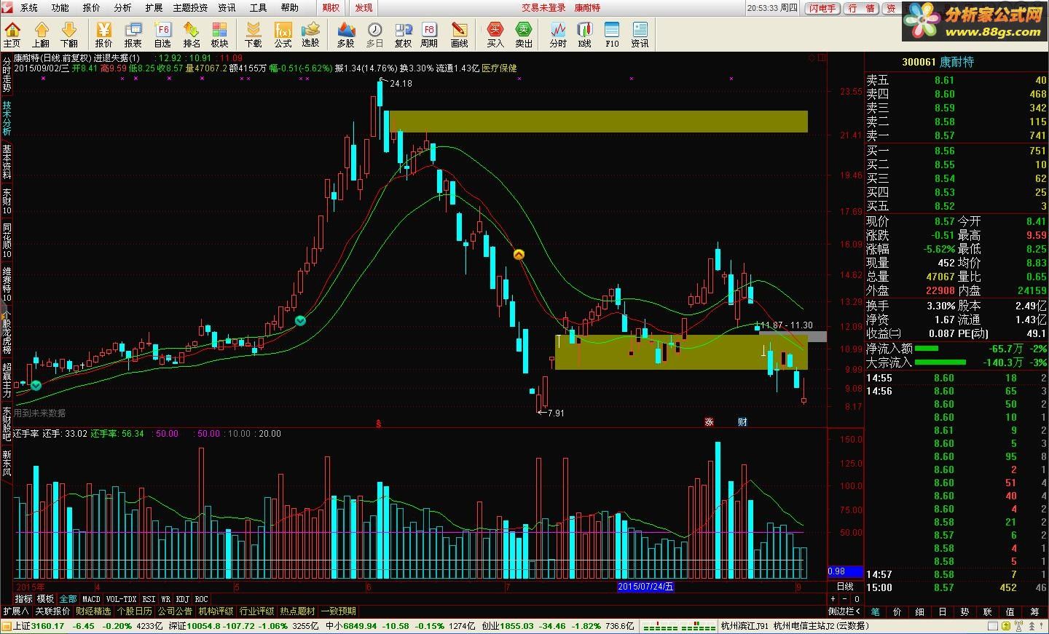Screen dimensions: 1049x634
Task: Click the 多日 multi-day clock icon
Action: coord(374,34)
